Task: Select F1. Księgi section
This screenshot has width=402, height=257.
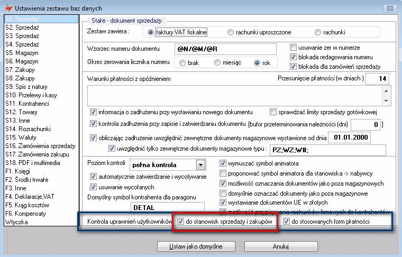Action: pyautogui.click(x=42, y=171)
